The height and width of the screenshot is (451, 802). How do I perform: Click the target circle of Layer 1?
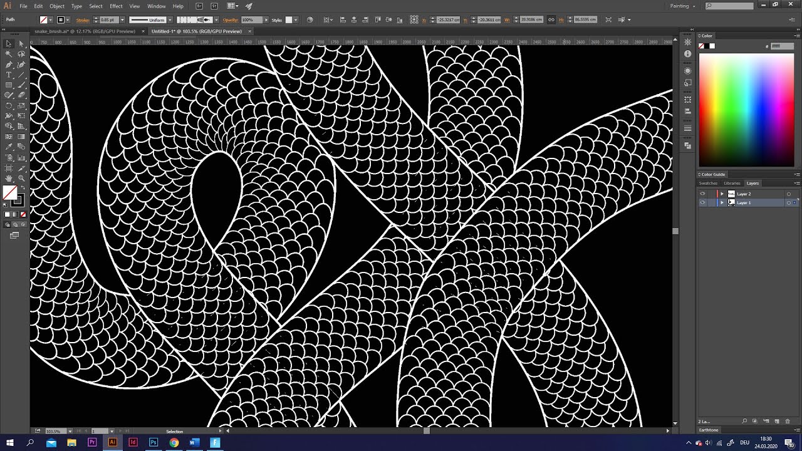[x=789, y=203]
